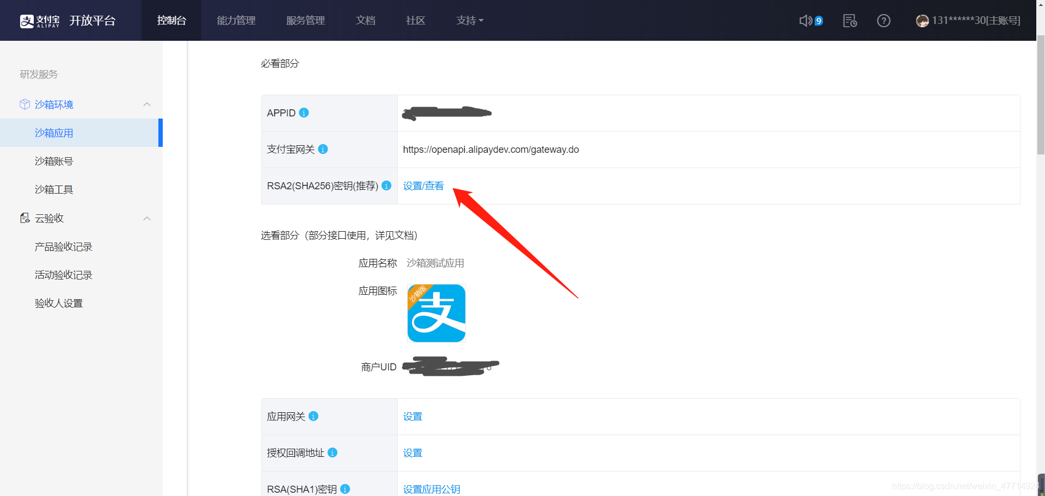Image resolution: width=1045 pixels, height=496 pixels.
Task: Click the 研发服务 sidebar label
Action: (39, 75)
